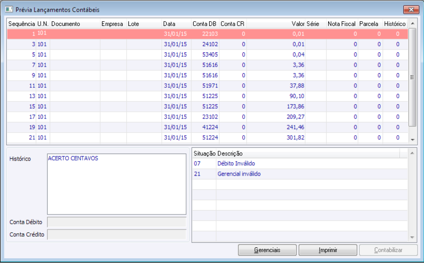Image resolution: width=424 pixels, height=263 pixels.
Task: Click the value 173,86 in the Valor column
Action: coord(296,107)
